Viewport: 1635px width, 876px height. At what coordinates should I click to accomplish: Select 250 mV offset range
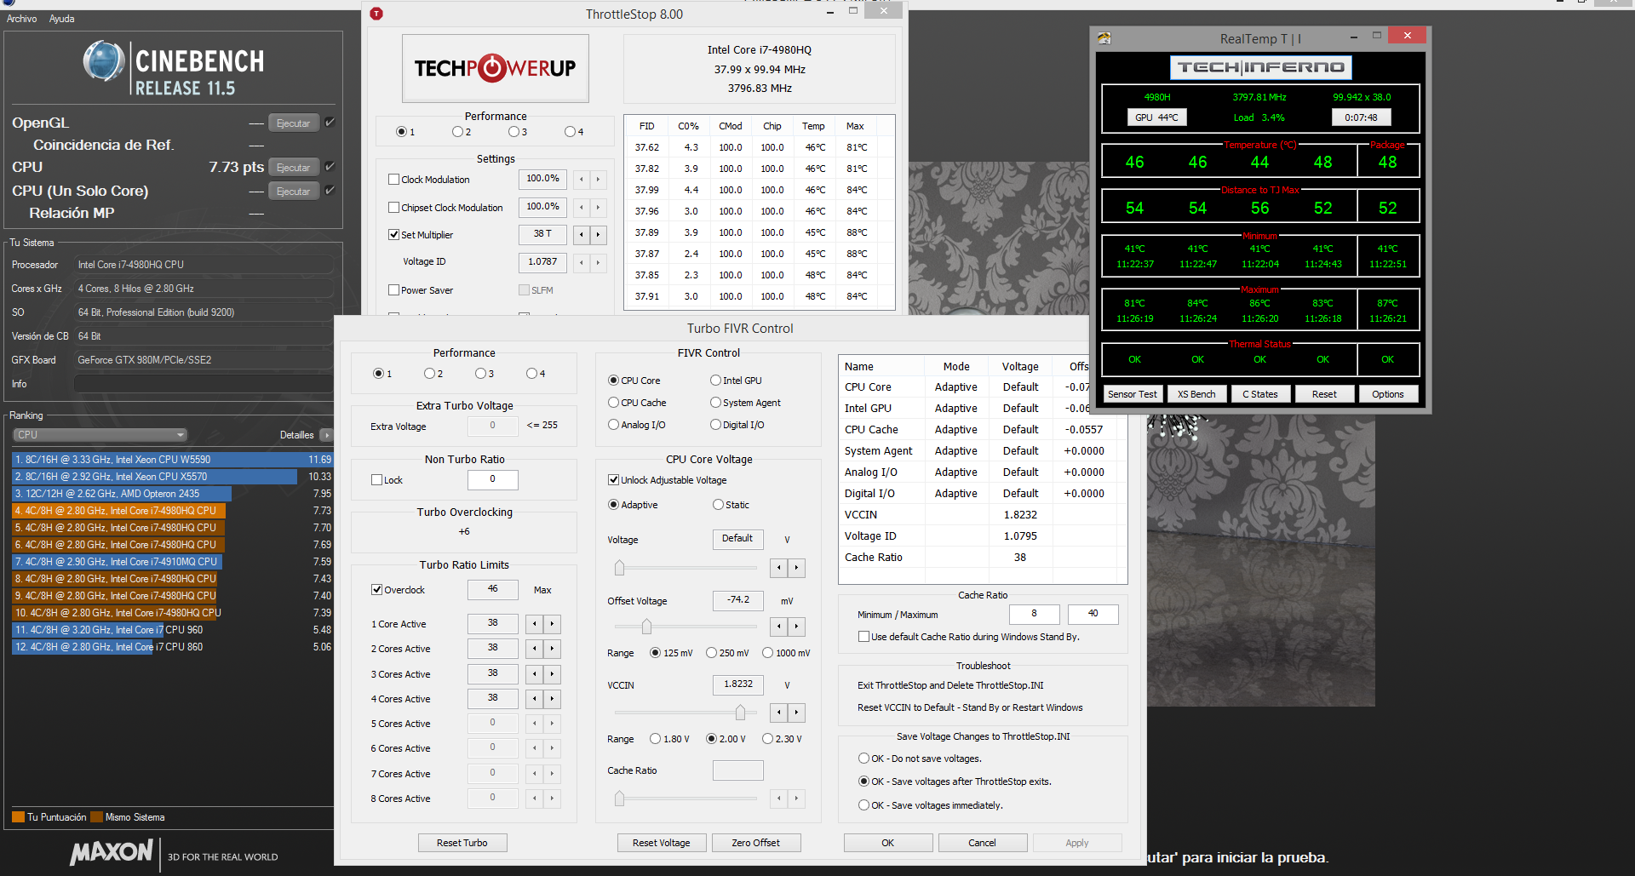711,653
